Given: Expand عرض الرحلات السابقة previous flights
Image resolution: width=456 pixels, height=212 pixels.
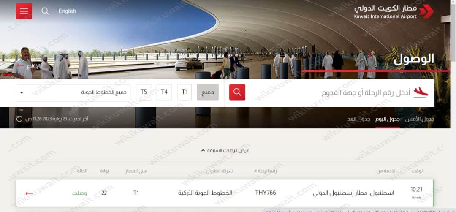Looking at the screenshot, I should [x=225, y=150].
